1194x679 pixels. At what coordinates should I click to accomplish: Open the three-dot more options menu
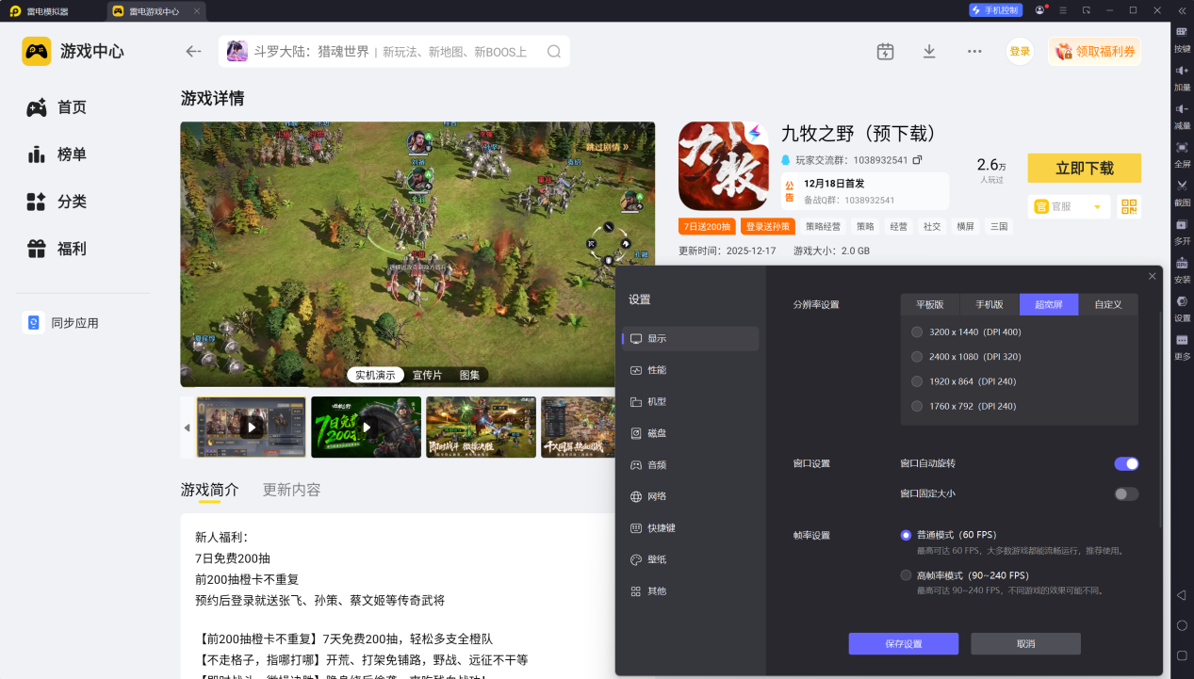pyautogui.click(x=974, y=52)
